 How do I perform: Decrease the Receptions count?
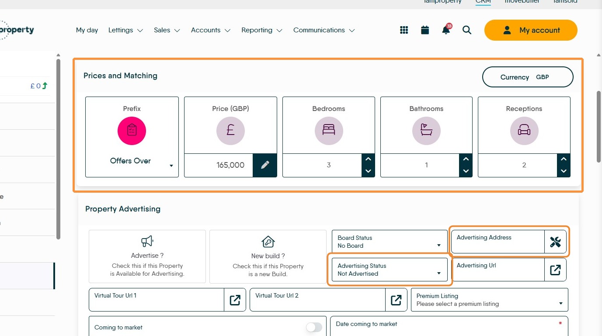click(x=564, y=171)
